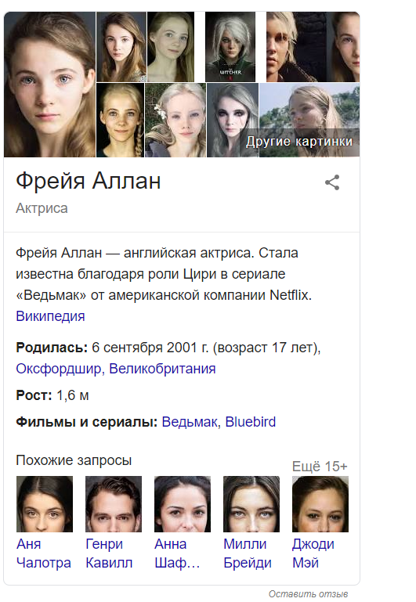This screenshot has width=416, height=602.
Task: Open the Википедия link
Action: click(x=50, y=316)
